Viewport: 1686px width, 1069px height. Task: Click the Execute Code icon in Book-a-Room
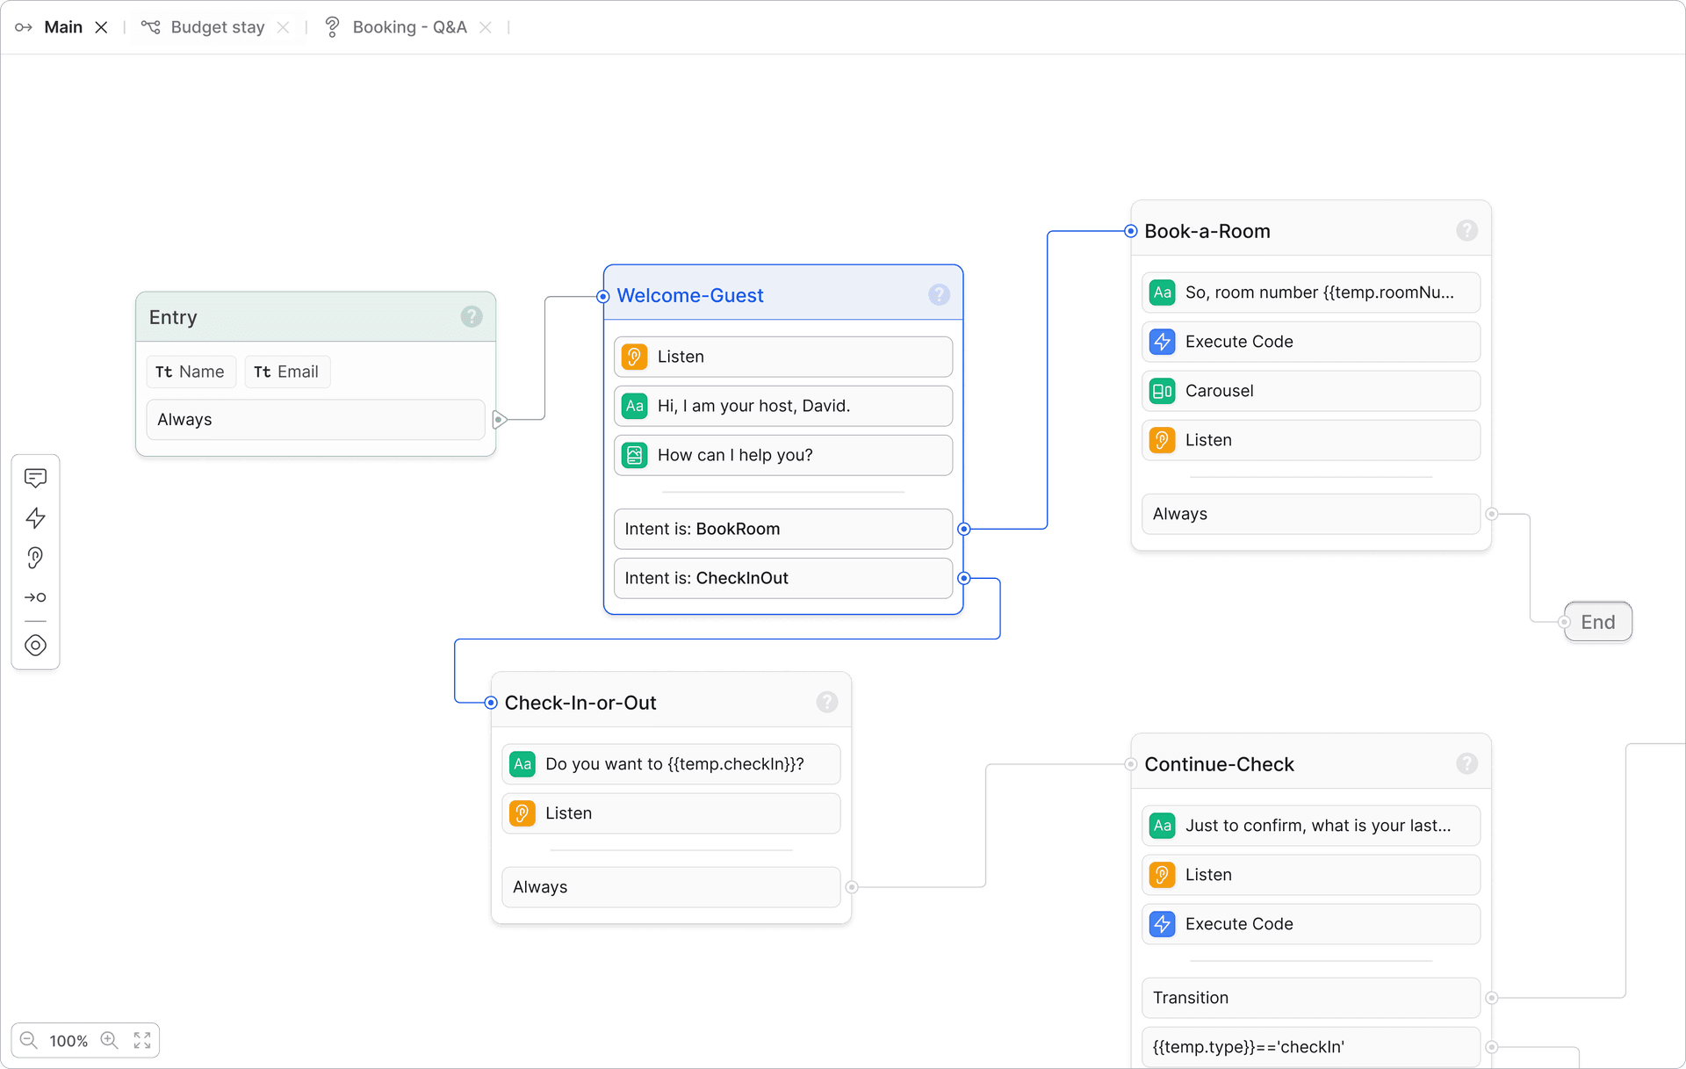coord(1161,342)
